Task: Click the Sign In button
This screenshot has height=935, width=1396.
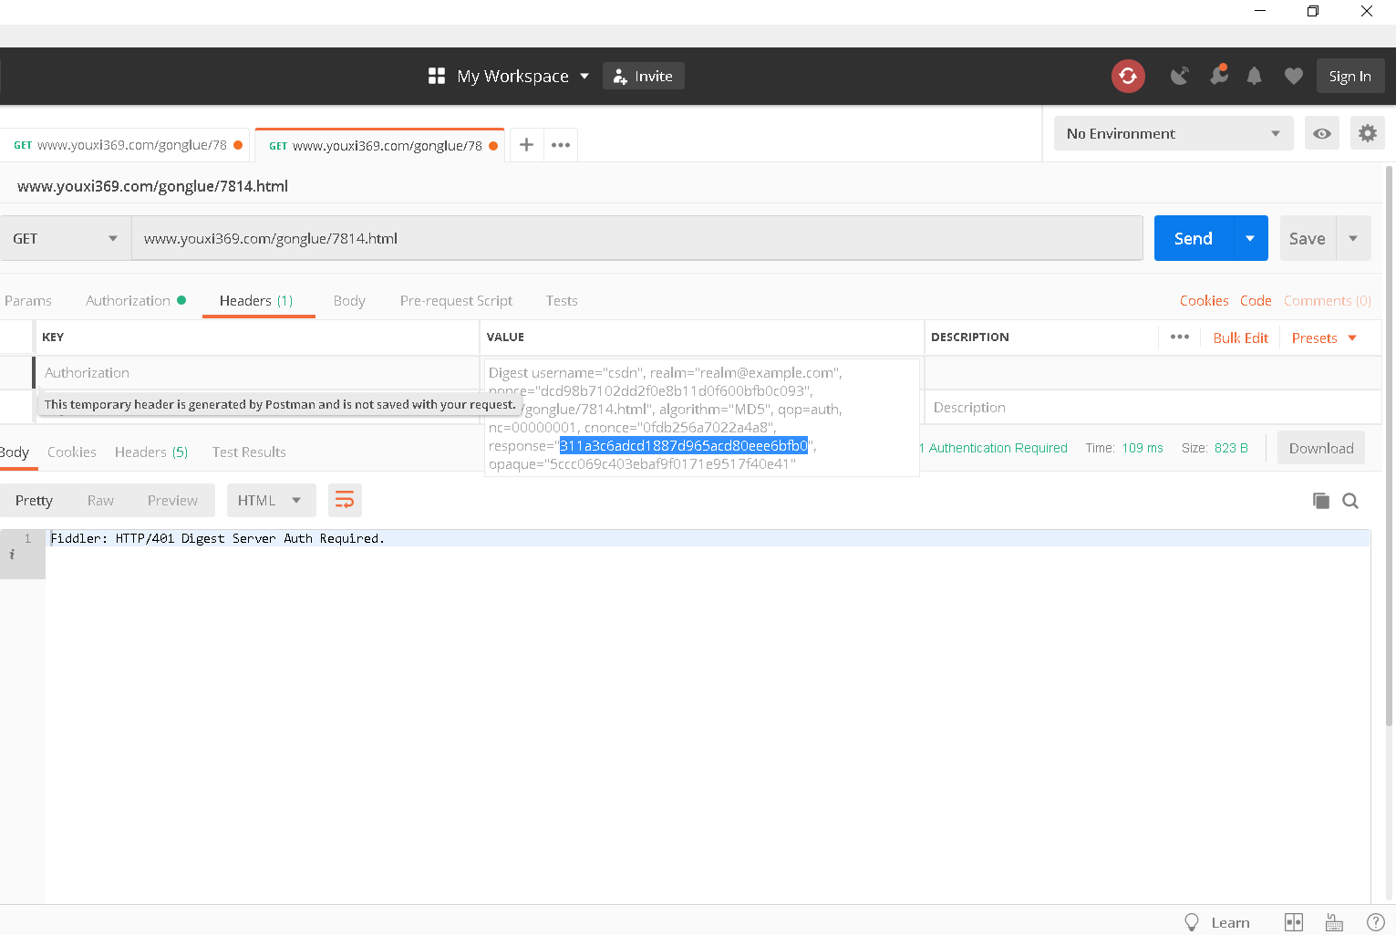Action: [1350, 76]
